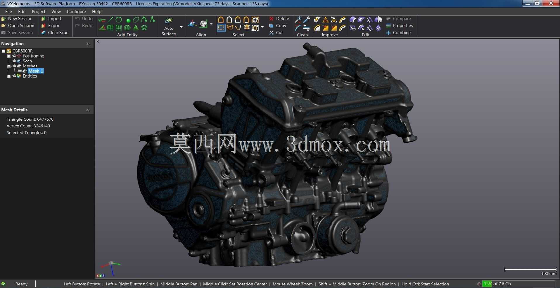560x288 pixels.
Task: Toggle visibility of Scan node
Action: click(14, 61)
